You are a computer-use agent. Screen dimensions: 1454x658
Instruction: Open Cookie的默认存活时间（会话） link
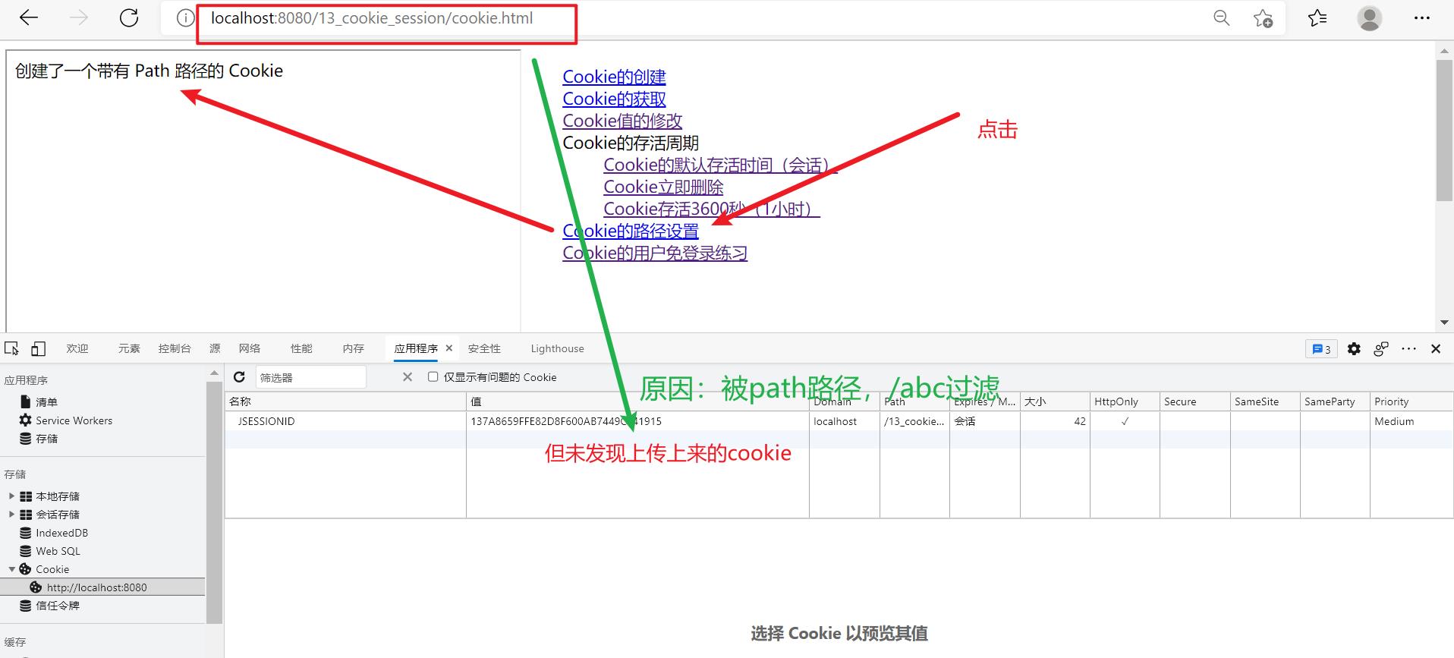[x=720, y=165]
